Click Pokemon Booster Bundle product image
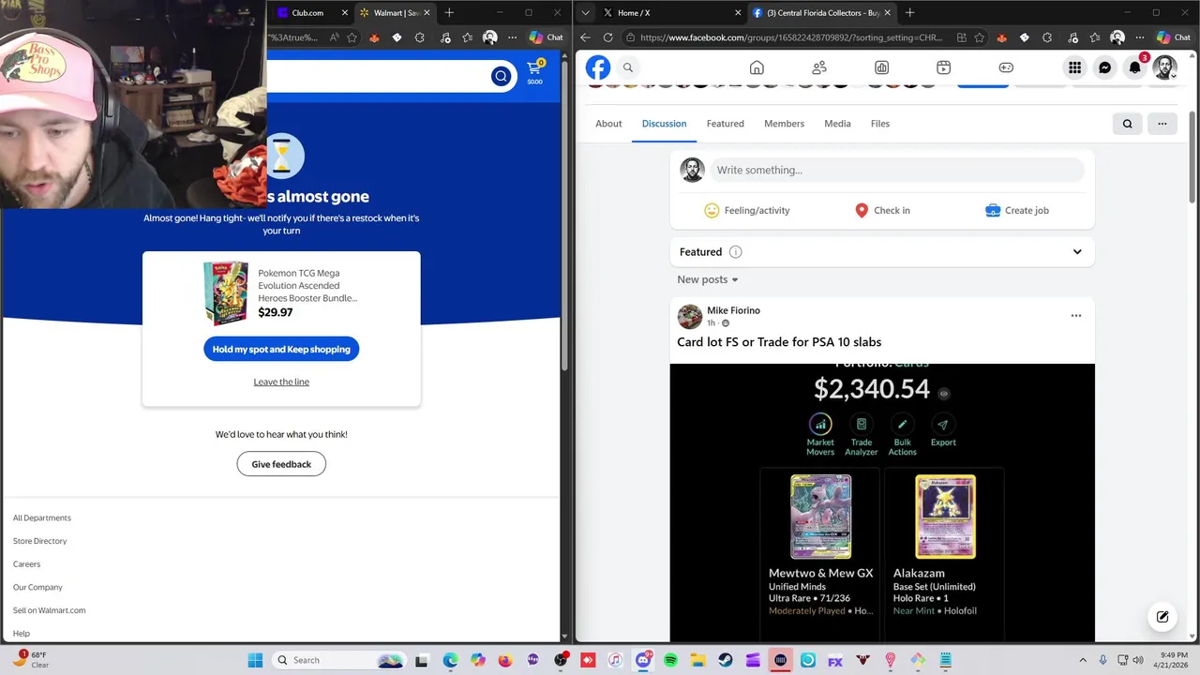Image resolution: width=1200 pixels, height=675 pixels. [x=226, y=292]
